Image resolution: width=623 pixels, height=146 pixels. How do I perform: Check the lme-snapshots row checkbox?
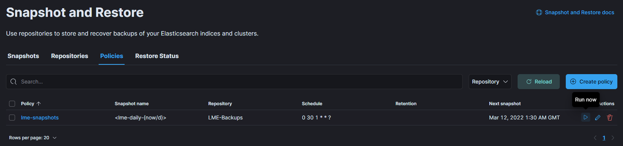pos(12,118)
